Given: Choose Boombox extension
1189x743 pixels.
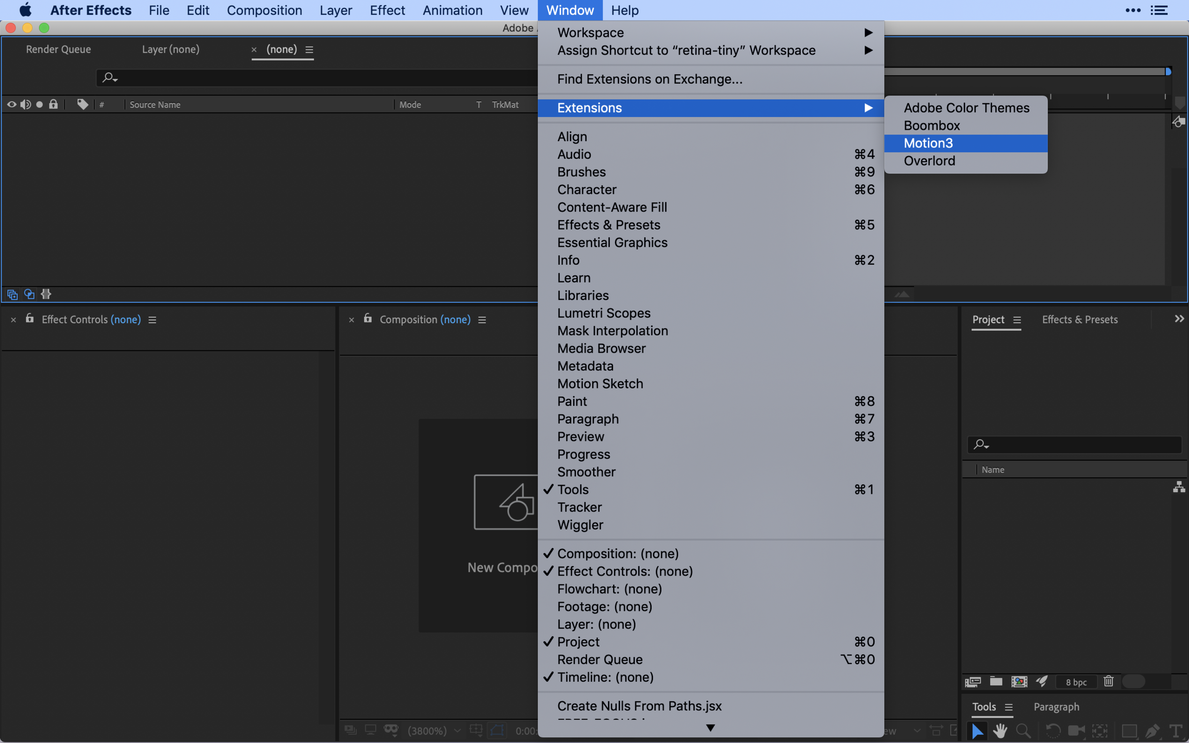Looking at the screenshot, I should [965, 125].
